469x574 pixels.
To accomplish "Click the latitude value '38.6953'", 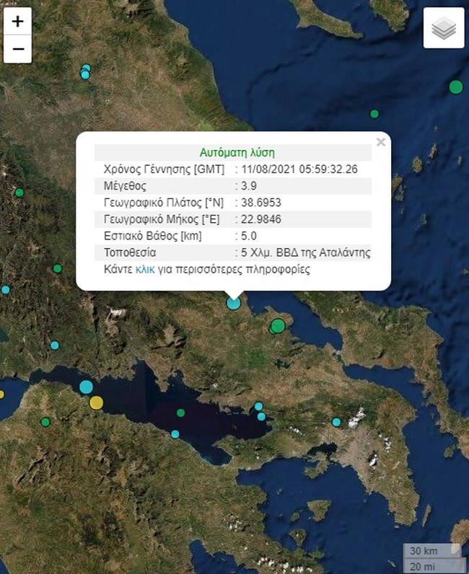I will [261, 203].
